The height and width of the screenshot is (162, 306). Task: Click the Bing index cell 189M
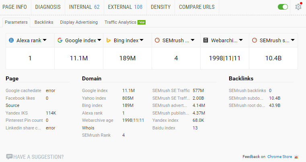127,58
